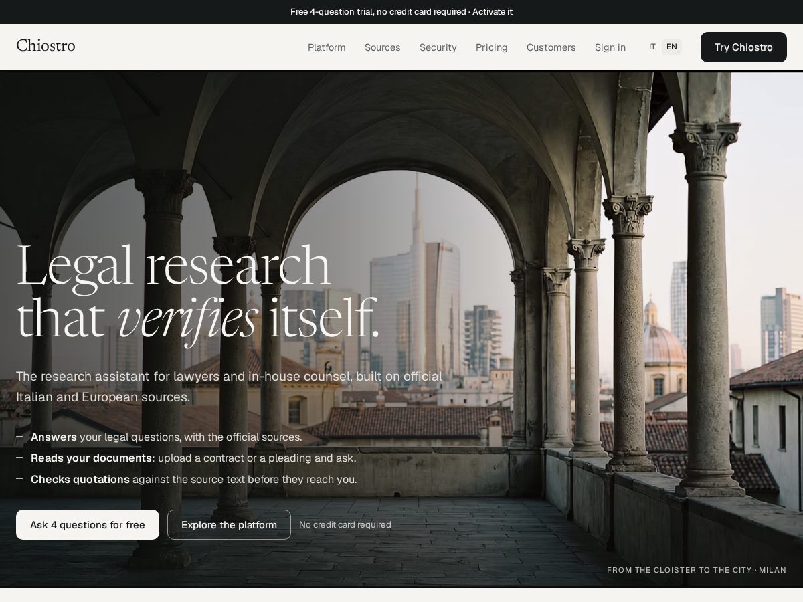Click Ask 4 questions for free
This screenshot has height=602, width=803.
coord(88,525)
